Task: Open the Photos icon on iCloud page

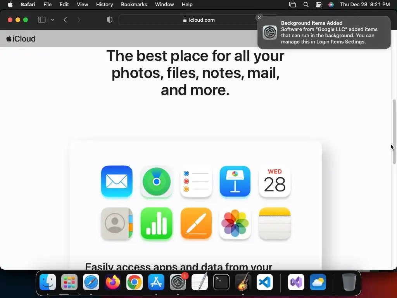Action: point(235,223)
